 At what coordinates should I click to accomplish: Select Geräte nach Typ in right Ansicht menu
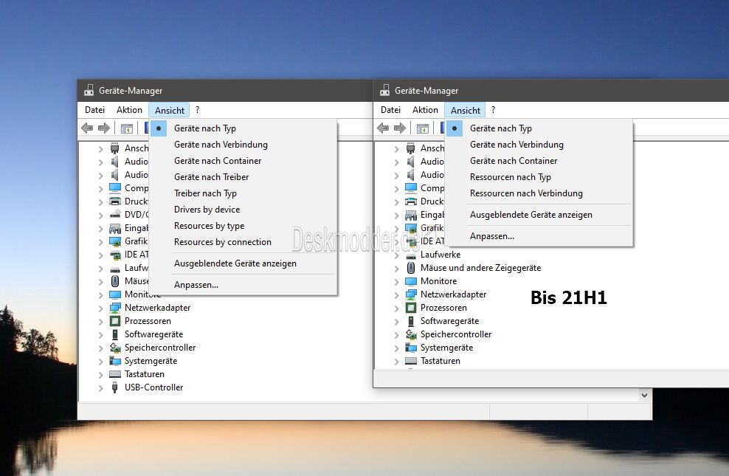[x=539, y=128]
